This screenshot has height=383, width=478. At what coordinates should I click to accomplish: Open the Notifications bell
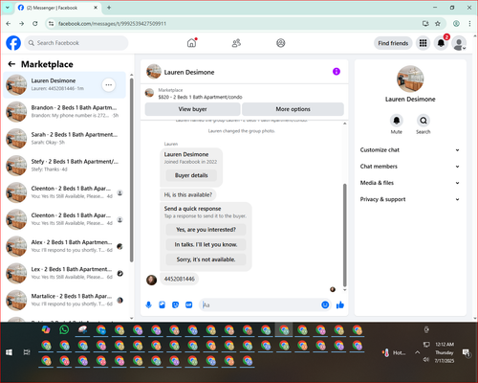[x=441, y=43]
